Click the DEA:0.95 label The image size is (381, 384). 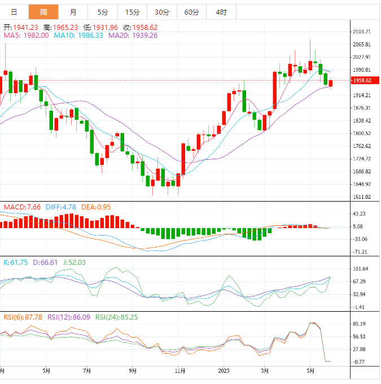click(96, 207)
